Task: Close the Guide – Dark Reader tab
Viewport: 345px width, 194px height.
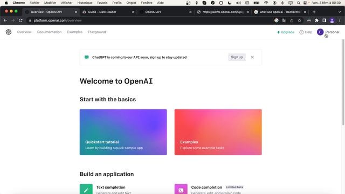Action: click(133, 12)
